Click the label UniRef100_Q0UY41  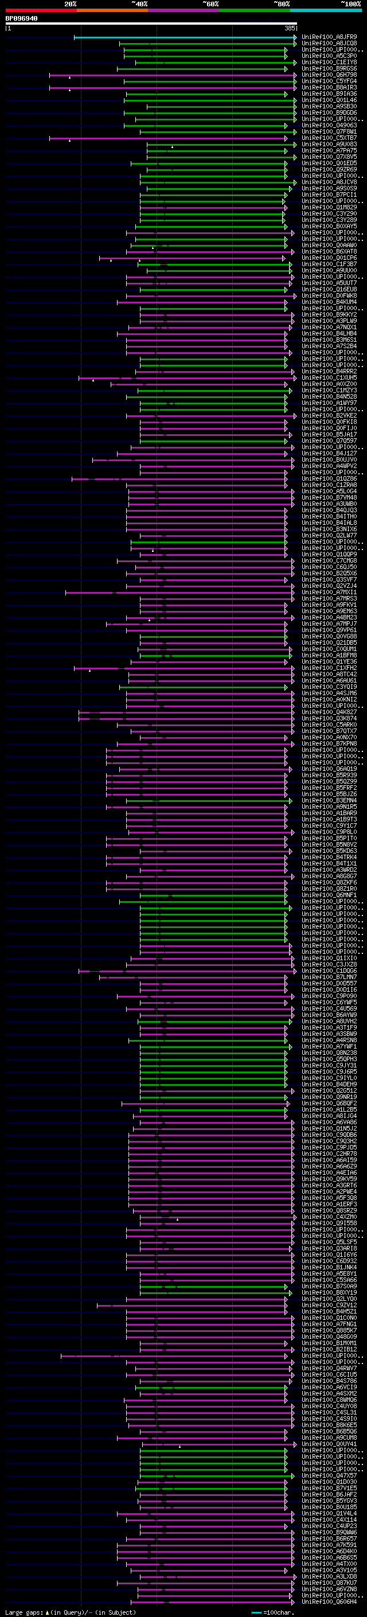click(329, 1444)
